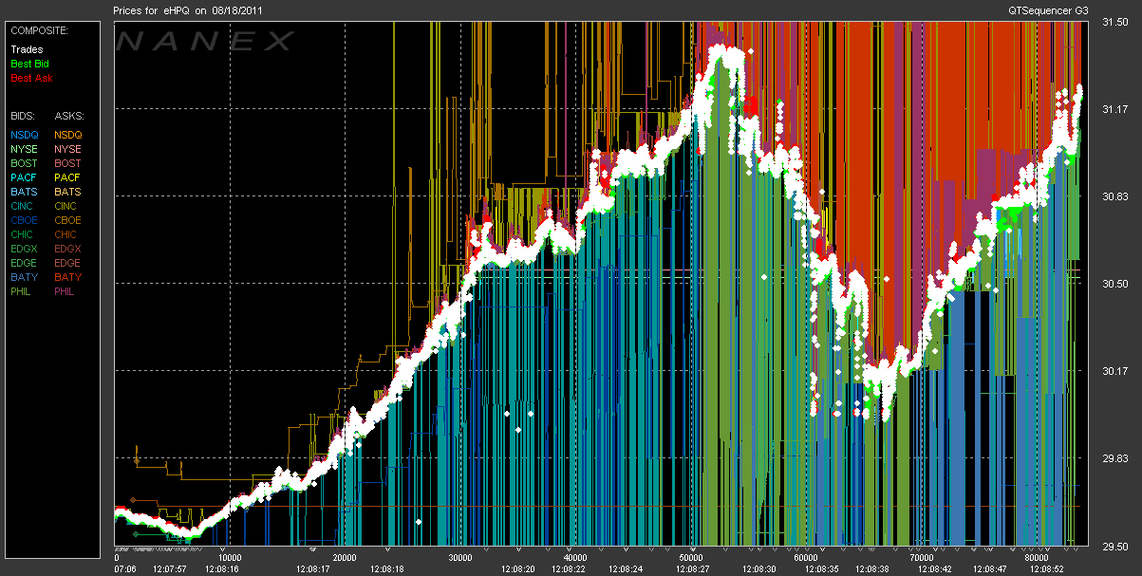Screen dimensions: 1142x576
Task: Select EDGX in the BIDS column
Action: coord(25,249)
